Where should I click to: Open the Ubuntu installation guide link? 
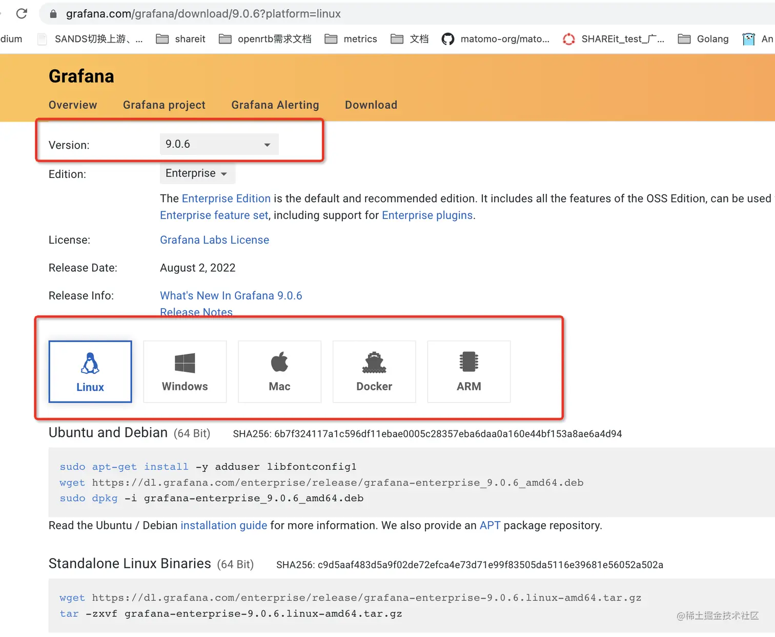(224, 526)
